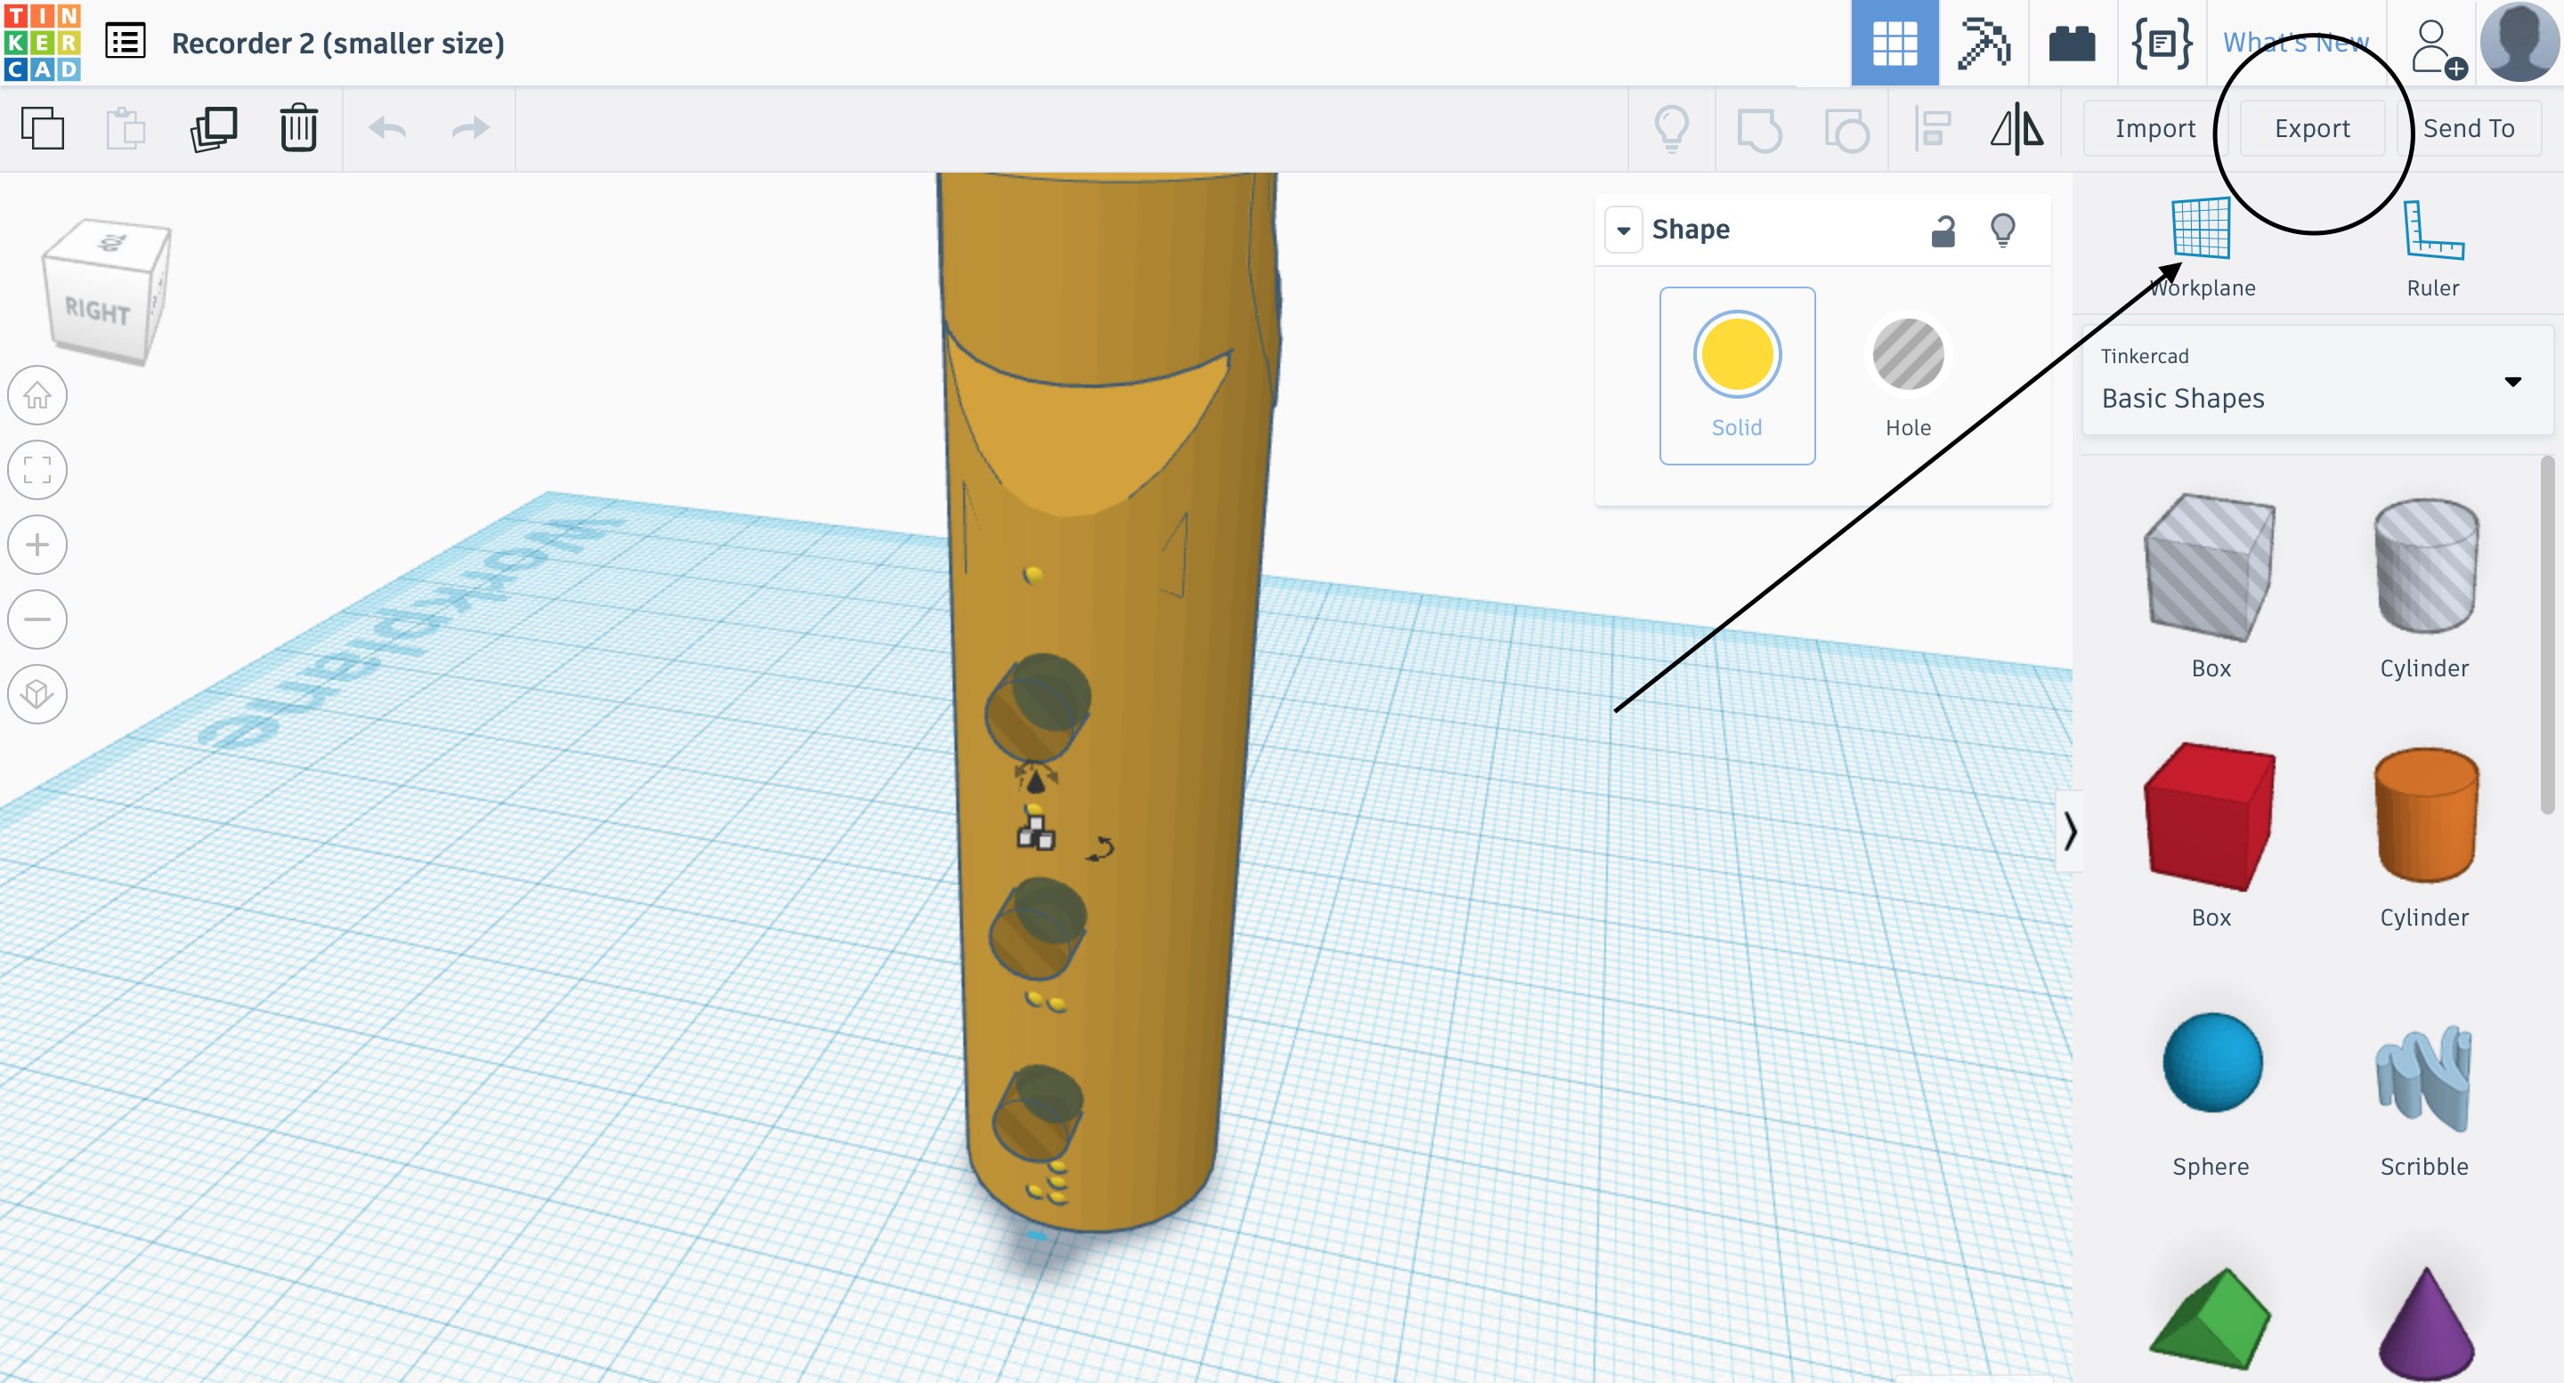Click the Paste icon
This screenshot has height=1383, width=2564.
coord(126,128)
